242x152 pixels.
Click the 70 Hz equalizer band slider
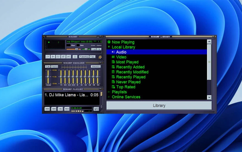61,77
